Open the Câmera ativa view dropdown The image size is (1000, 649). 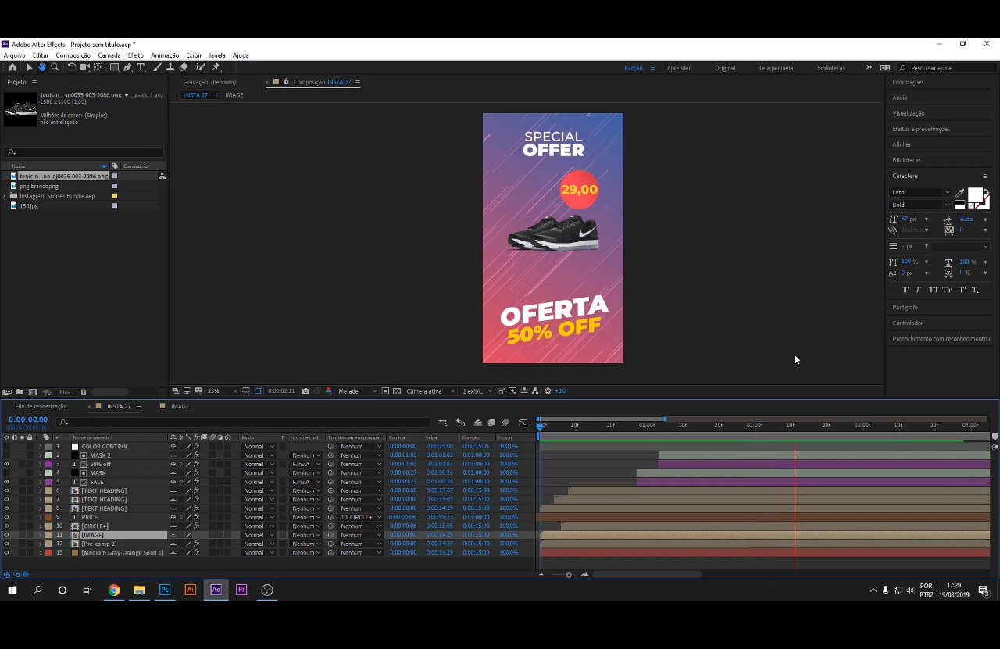tap(429, 390)
